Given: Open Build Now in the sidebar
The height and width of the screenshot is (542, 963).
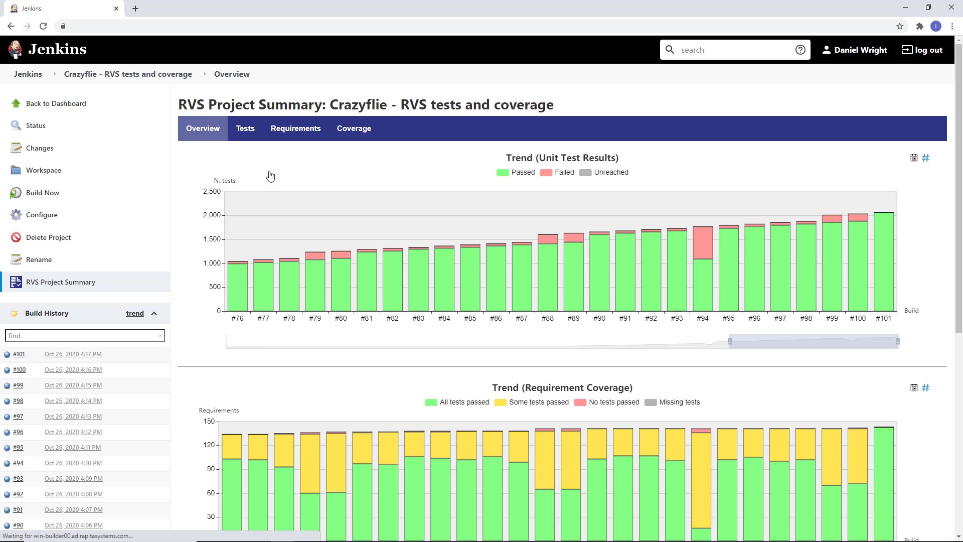Looking at the screenshot, I should [43, 193].
